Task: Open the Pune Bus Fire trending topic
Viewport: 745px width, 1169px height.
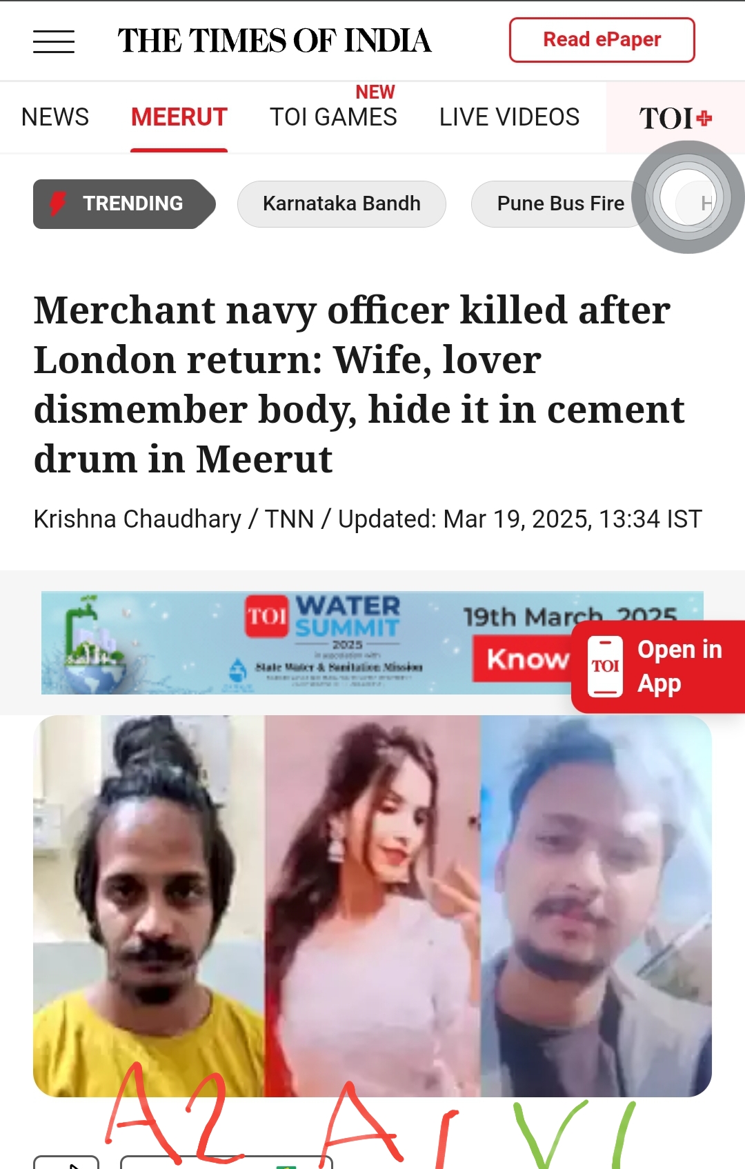Action: click(x=560, y=204)
